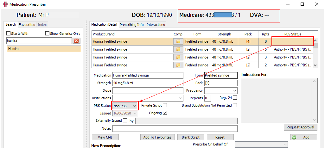Tick the Private Script checkbox

coord(165,105)
